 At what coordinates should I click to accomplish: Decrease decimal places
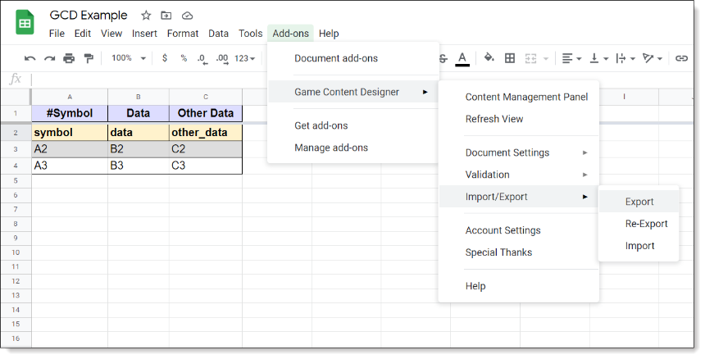202,59
